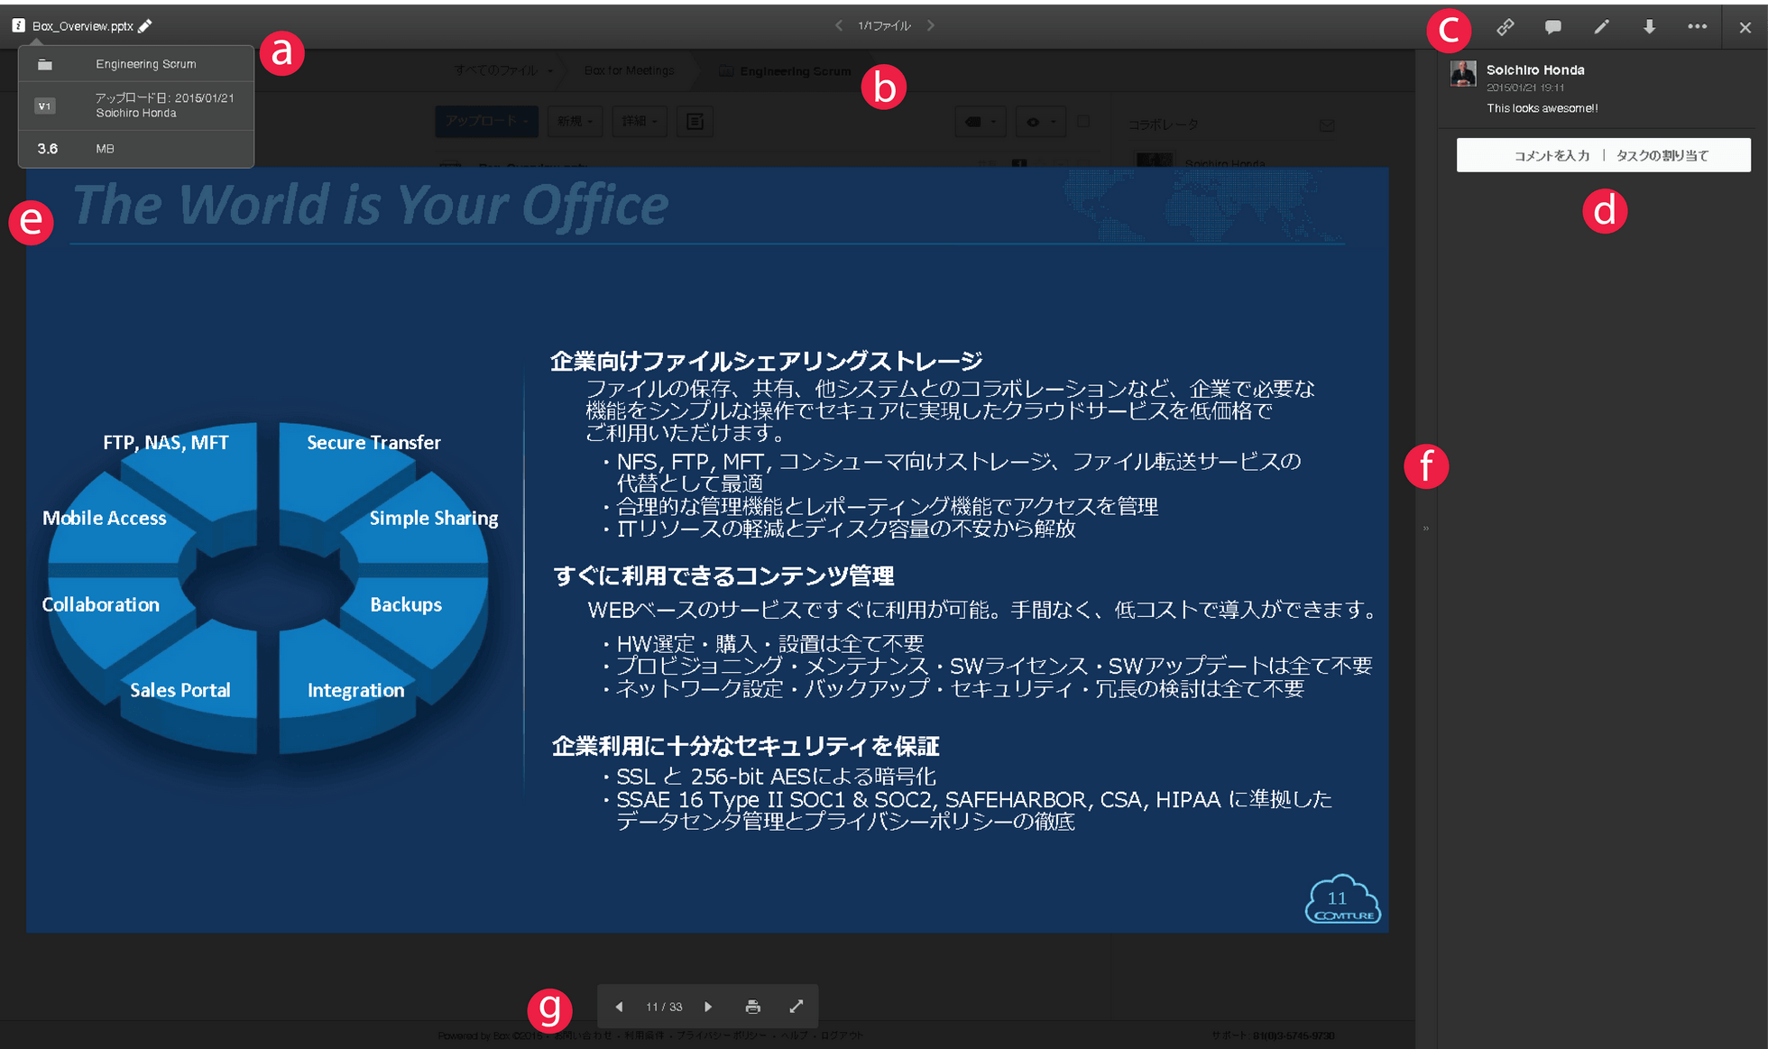Screen dimensions: 1768x1049
Task: Go to the previous slide
Action: coord(619,1007)
